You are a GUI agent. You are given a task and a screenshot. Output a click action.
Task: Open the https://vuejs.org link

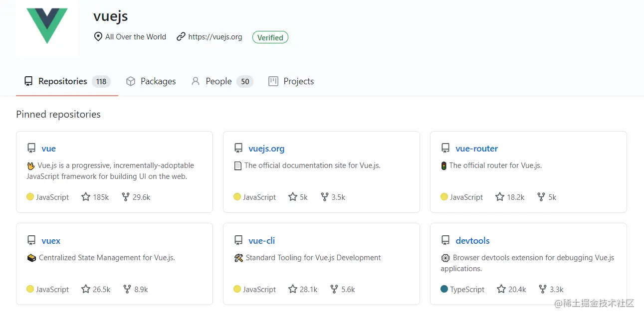215,37
